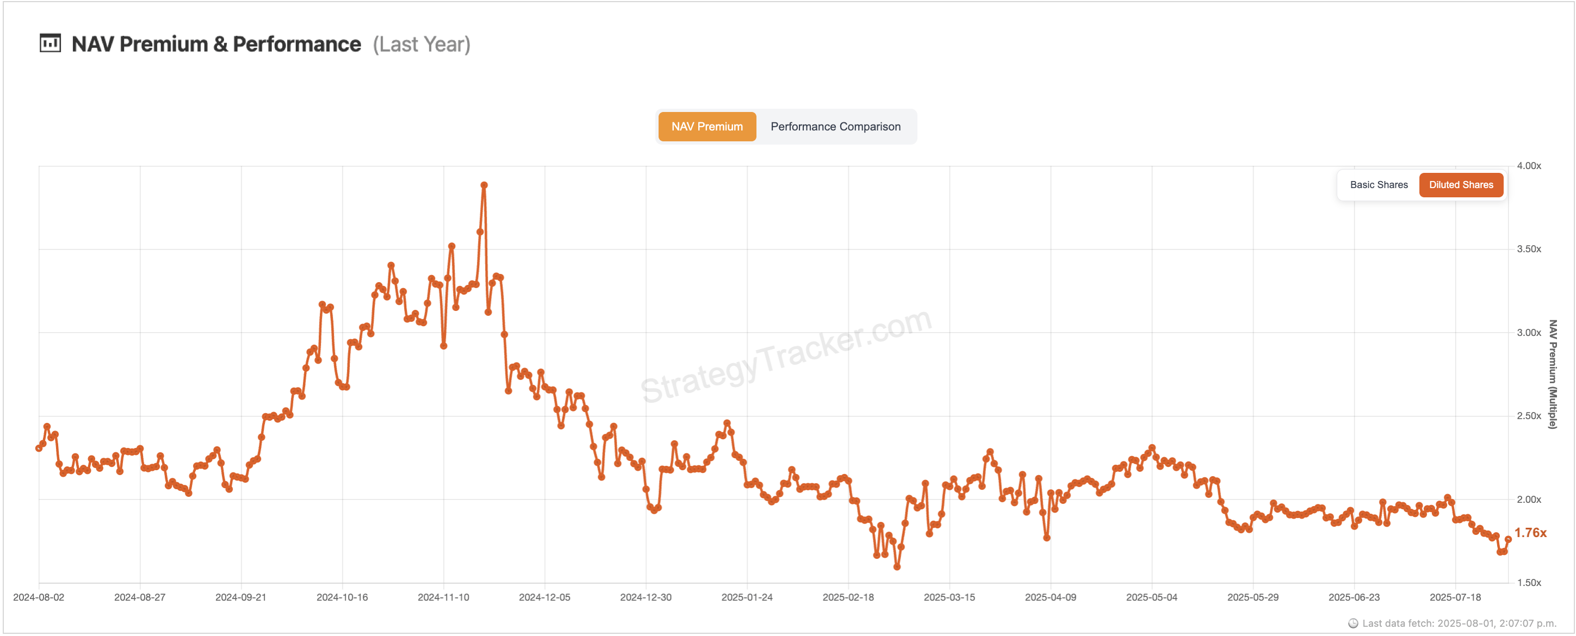Click the highlighted NAV Premium button
The width and height of the screenshot is (1576, 636).
pos(706,127)
